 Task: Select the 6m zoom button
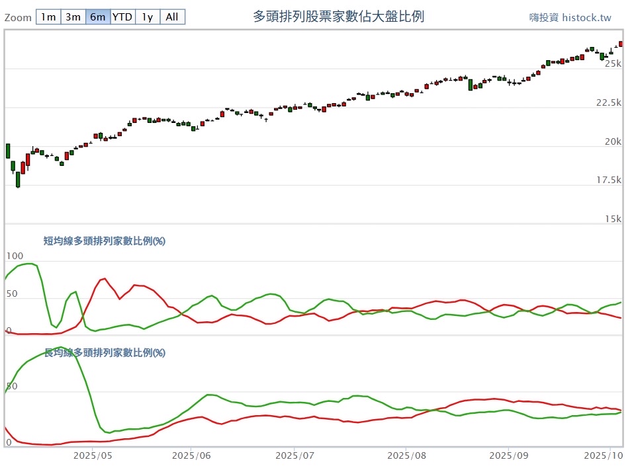(x=98, y=17)
